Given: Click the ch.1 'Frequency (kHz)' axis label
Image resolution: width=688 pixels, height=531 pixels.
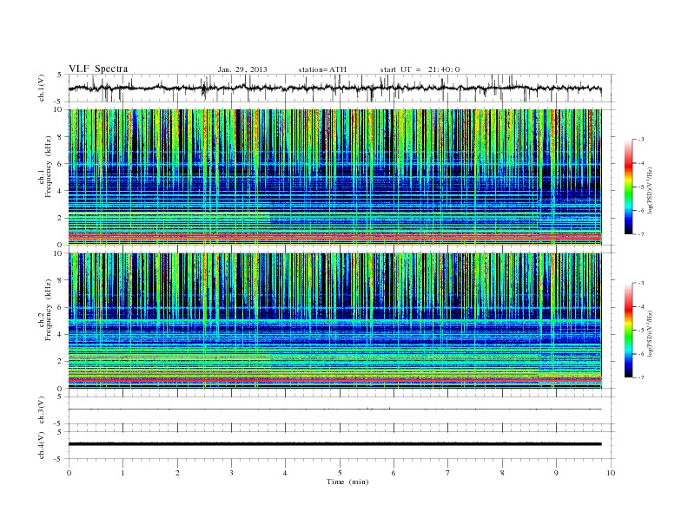Looking at the screenshot, I should click(49, 167).
